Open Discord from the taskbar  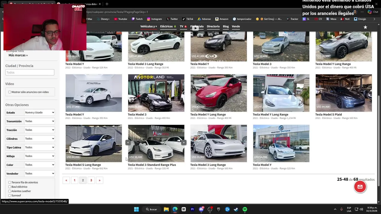tap(201, 209)
